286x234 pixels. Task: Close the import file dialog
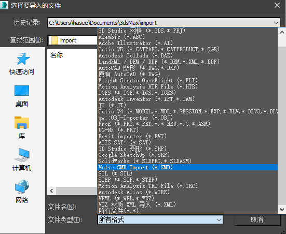[277, 5]
